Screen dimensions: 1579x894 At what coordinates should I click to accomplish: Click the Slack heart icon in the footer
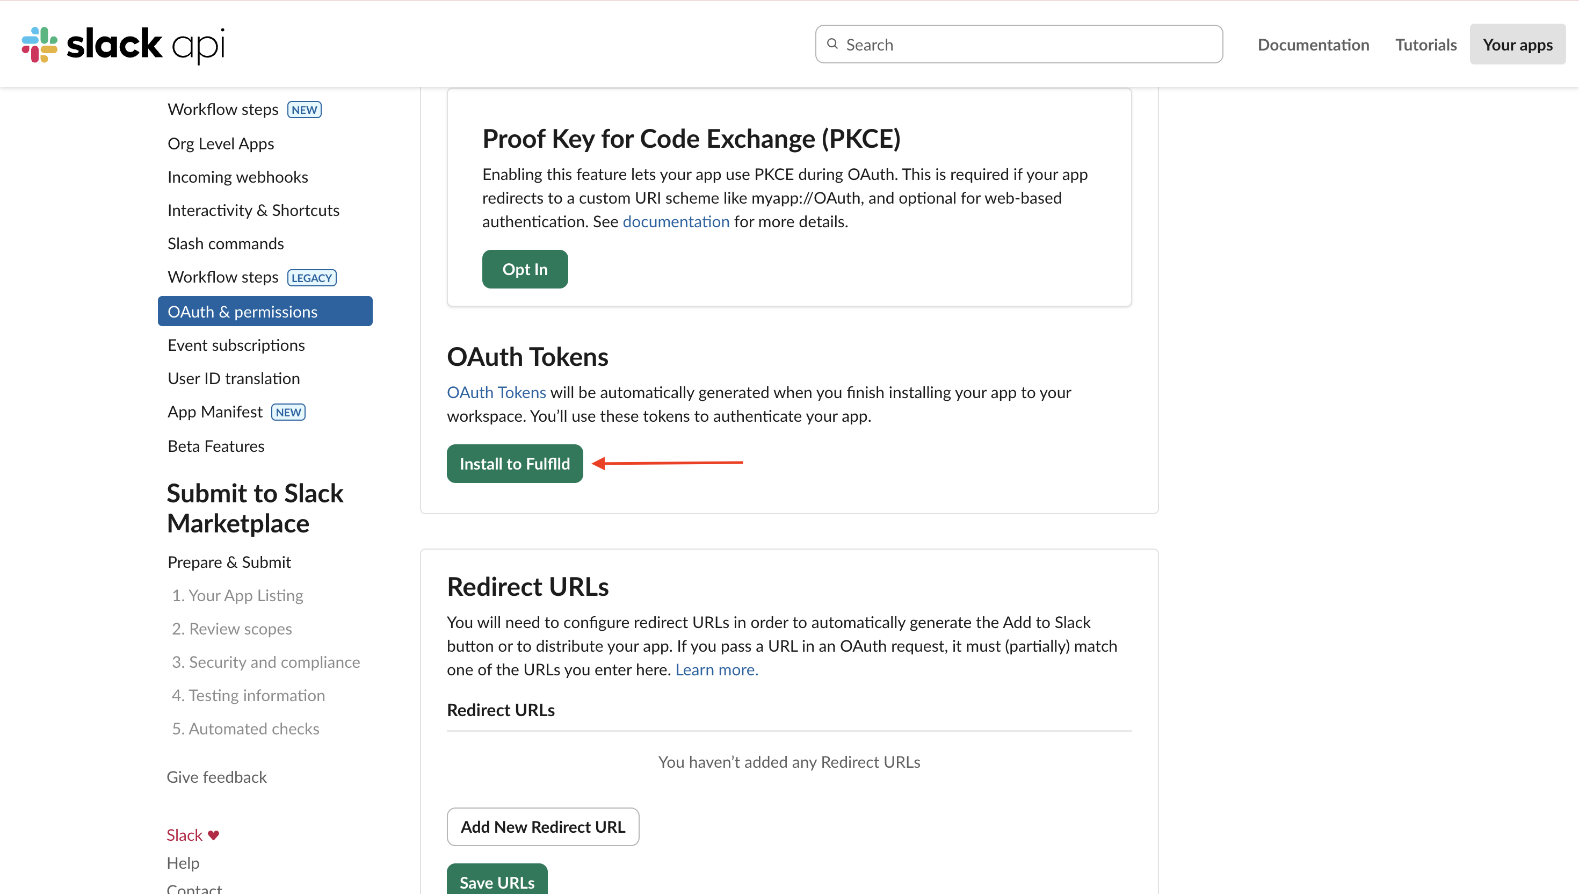[214, 835]
